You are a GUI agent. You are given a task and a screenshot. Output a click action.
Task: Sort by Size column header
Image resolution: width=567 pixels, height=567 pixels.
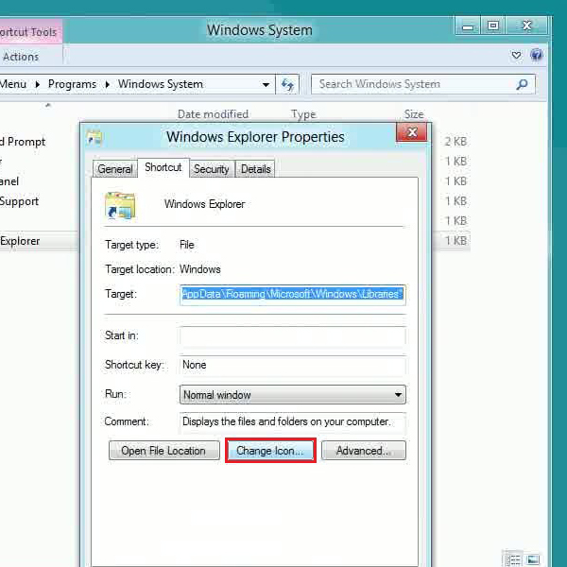(414, 114)
